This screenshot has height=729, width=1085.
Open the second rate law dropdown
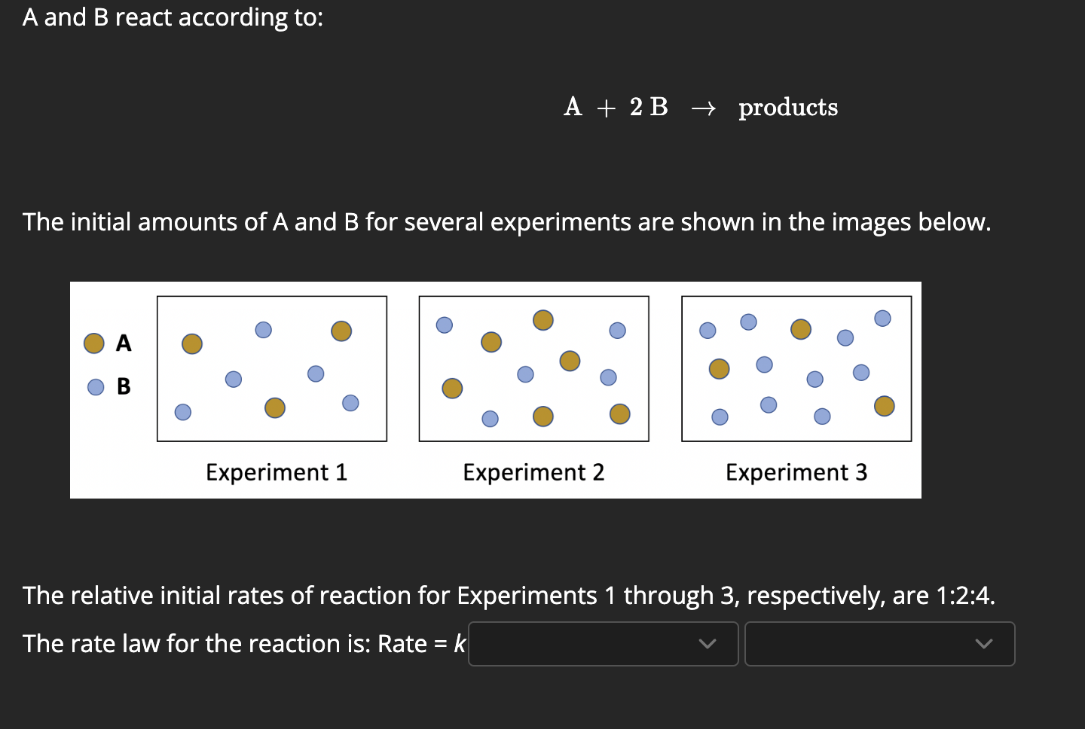879,644
